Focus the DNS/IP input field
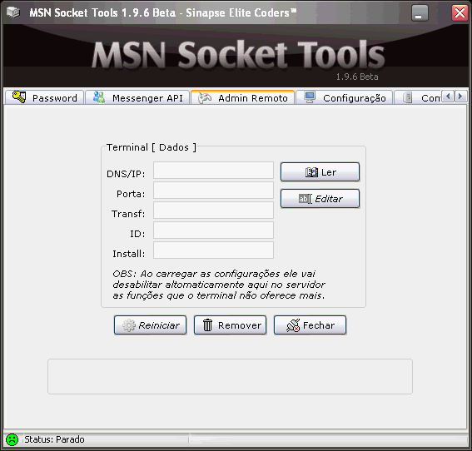This screenshot has height=451, width=472. [x=213, y=171]
